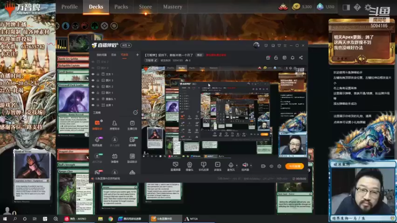Image resolution: width=397 pixels, height=223 pixels.
Task: Open the Danmaku assistant tool highlighted in orange
Action: [97, 125]
